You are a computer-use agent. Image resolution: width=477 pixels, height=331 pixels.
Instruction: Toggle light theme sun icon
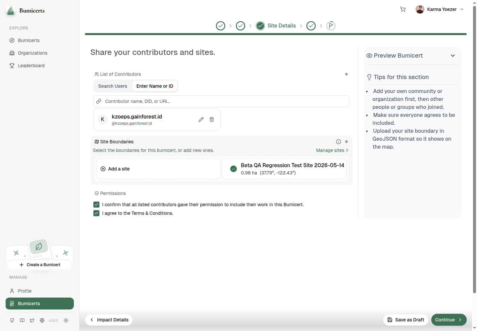coord(66,320)
